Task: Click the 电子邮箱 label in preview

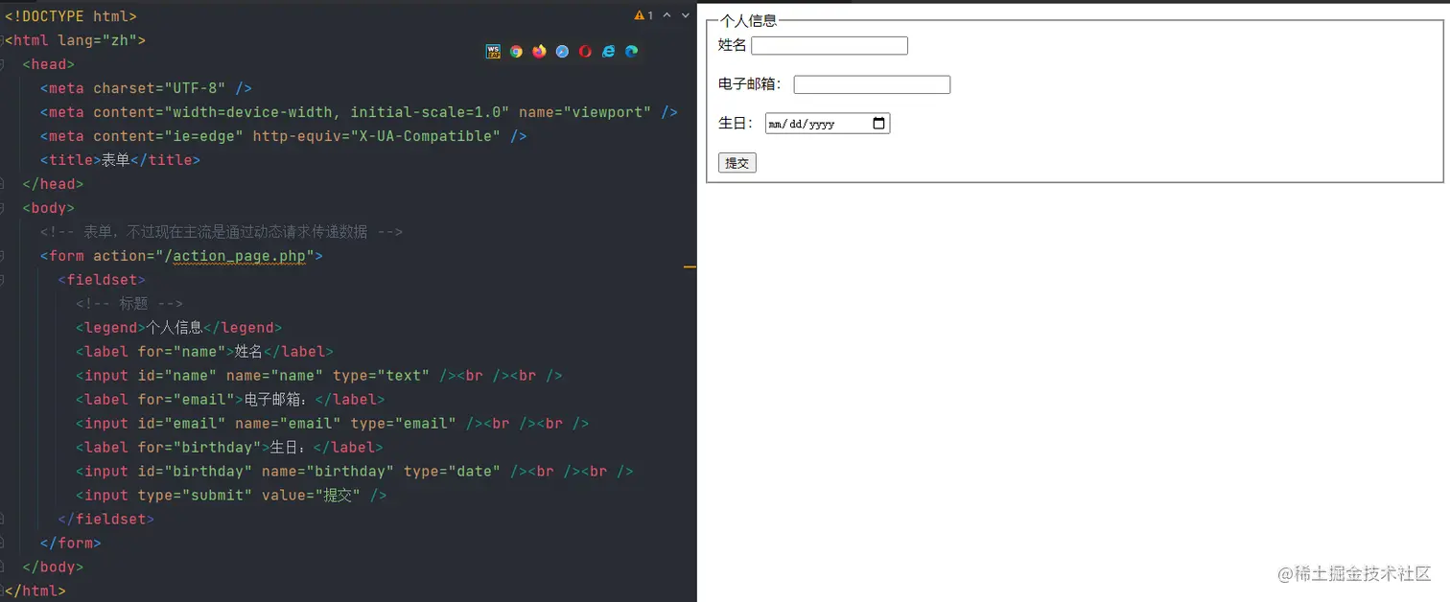Action: coord(750,84)
